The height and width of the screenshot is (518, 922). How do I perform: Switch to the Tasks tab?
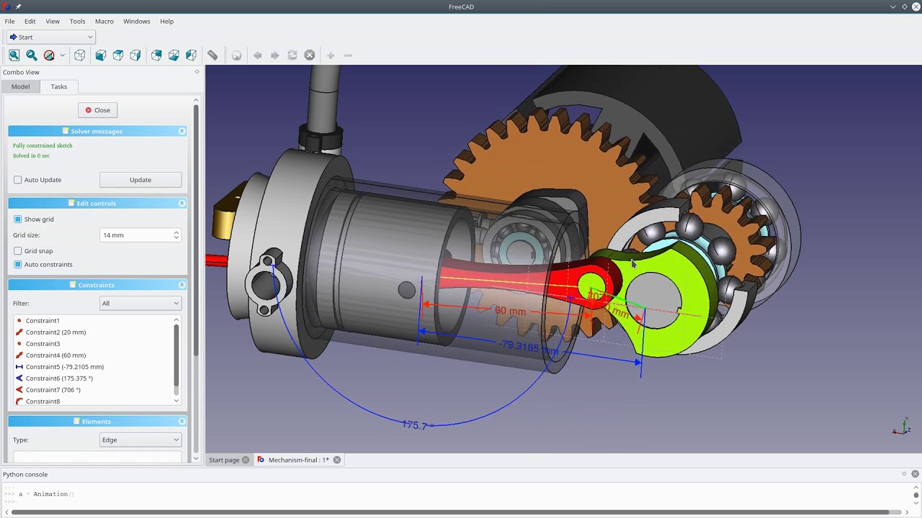click(x=59, y=86)
